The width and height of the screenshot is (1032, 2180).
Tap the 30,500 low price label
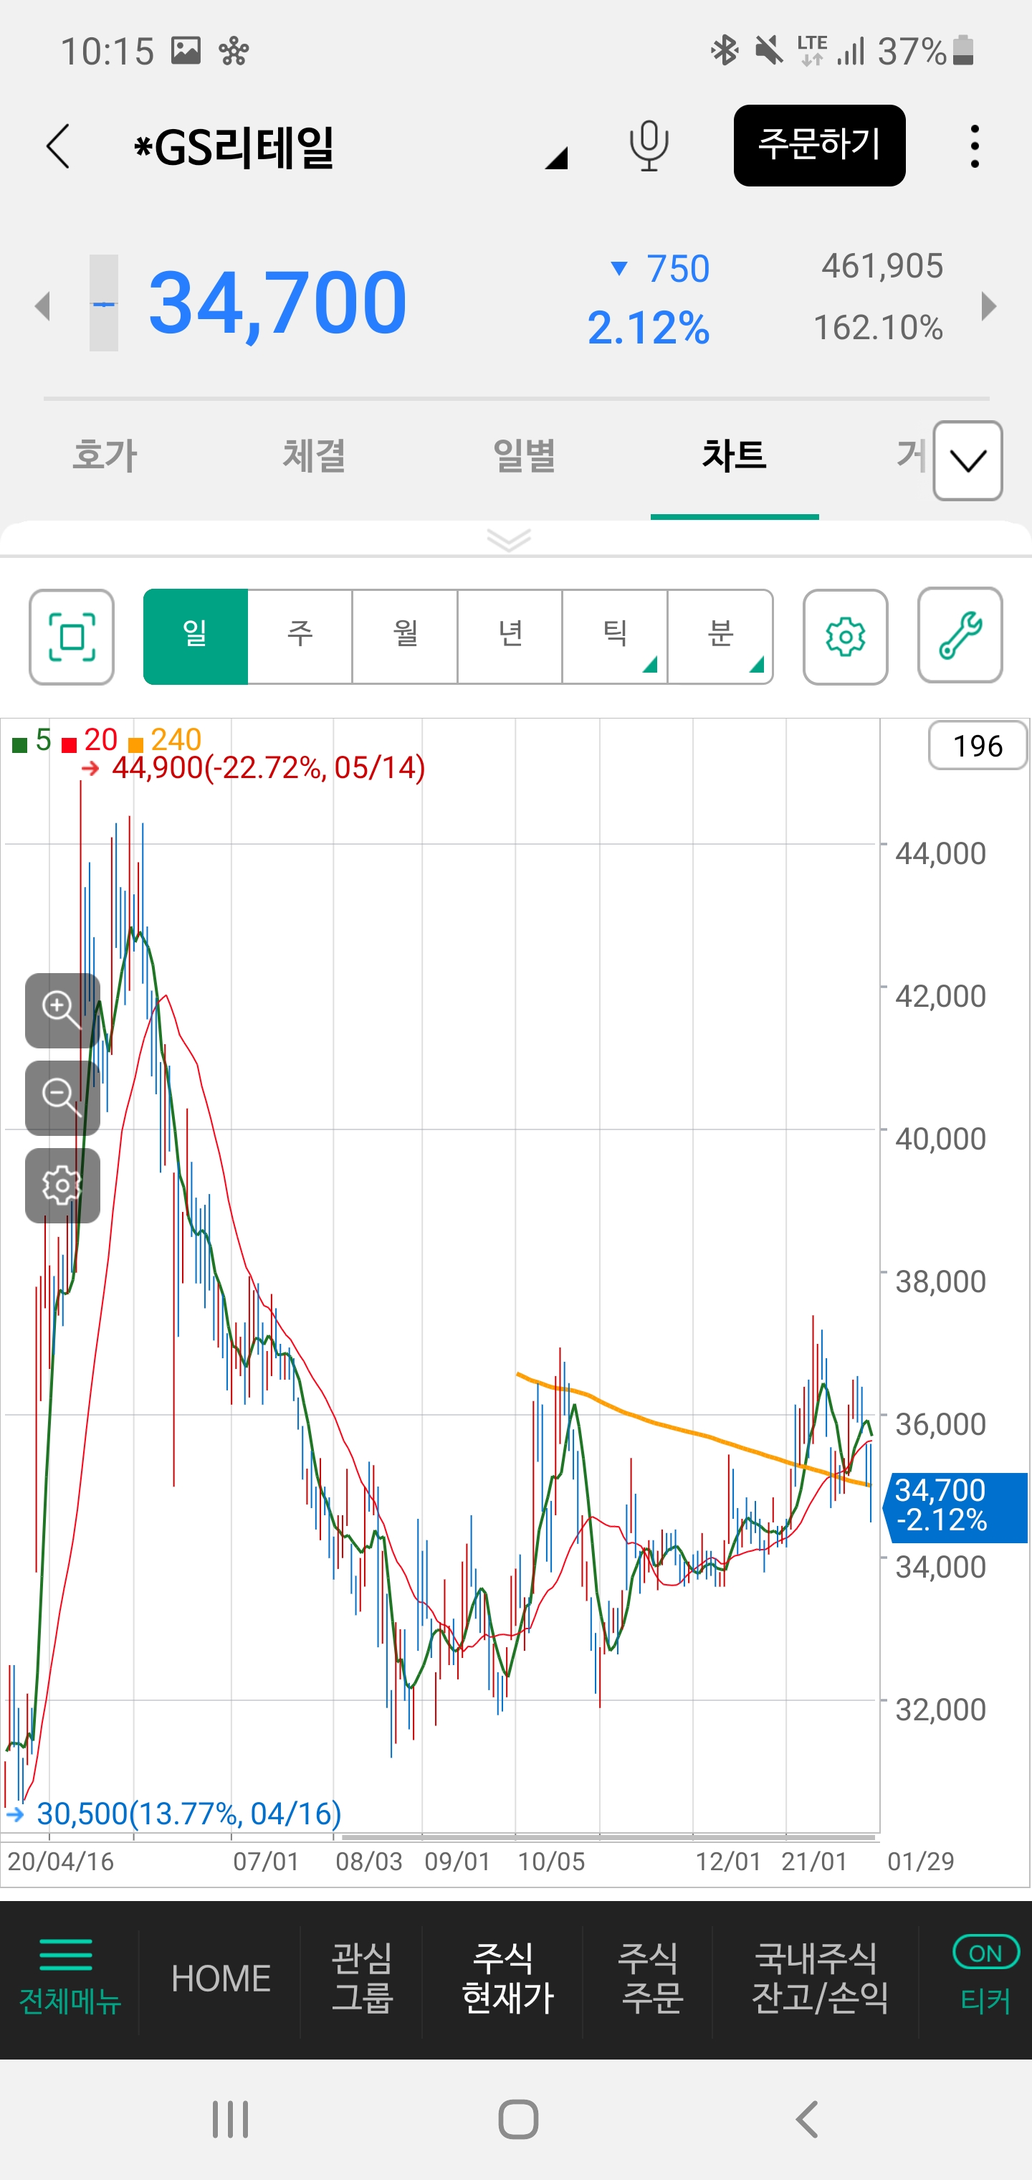188,1814
